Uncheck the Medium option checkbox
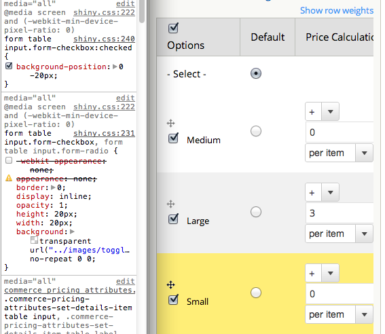 point(173,138)
